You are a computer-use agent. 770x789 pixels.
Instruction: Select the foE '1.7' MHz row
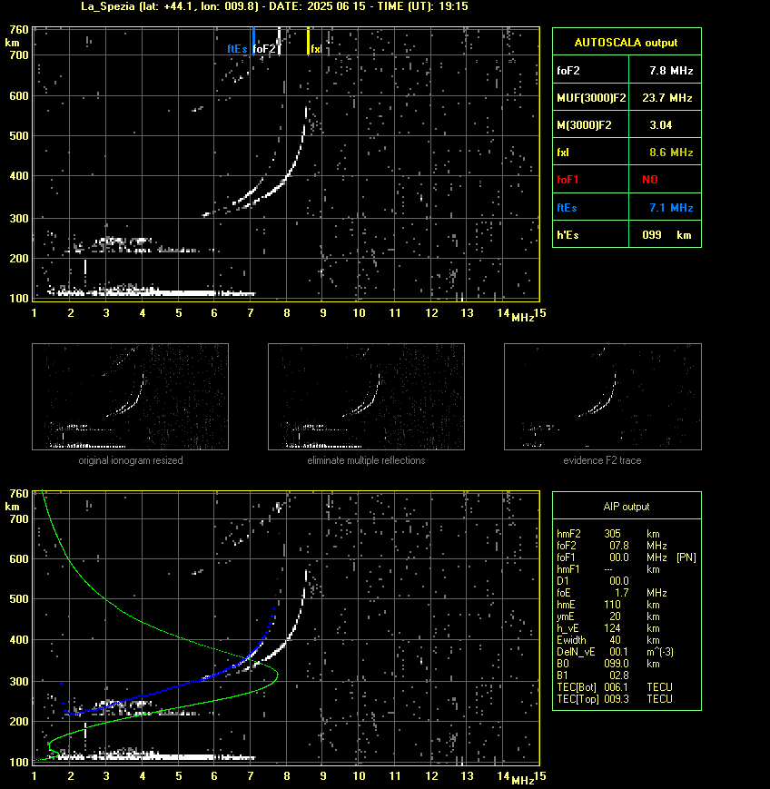pyautogui.click(x=611, y=593)
